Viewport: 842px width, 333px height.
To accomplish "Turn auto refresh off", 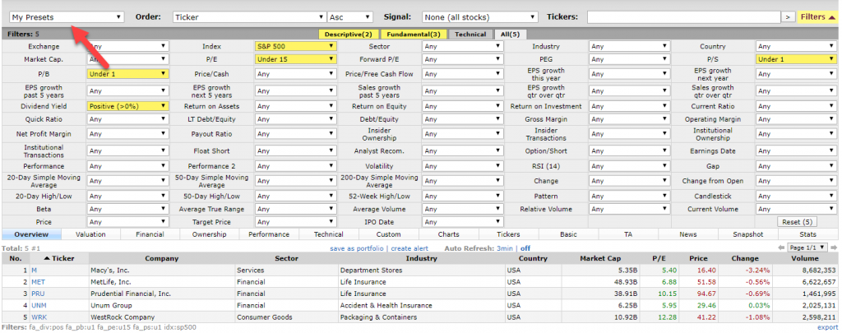I will pyautogui.click(x=525, y=248).
